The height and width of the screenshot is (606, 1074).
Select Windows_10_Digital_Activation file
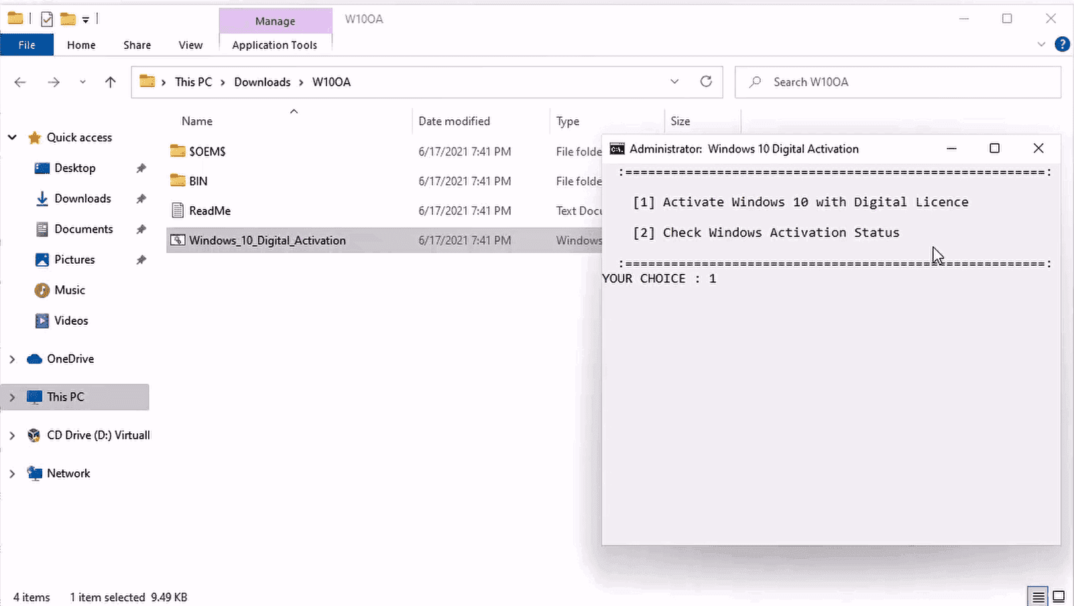(267, 240)
